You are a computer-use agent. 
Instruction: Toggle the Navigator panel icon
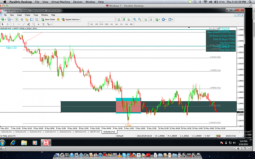(27, 20)
